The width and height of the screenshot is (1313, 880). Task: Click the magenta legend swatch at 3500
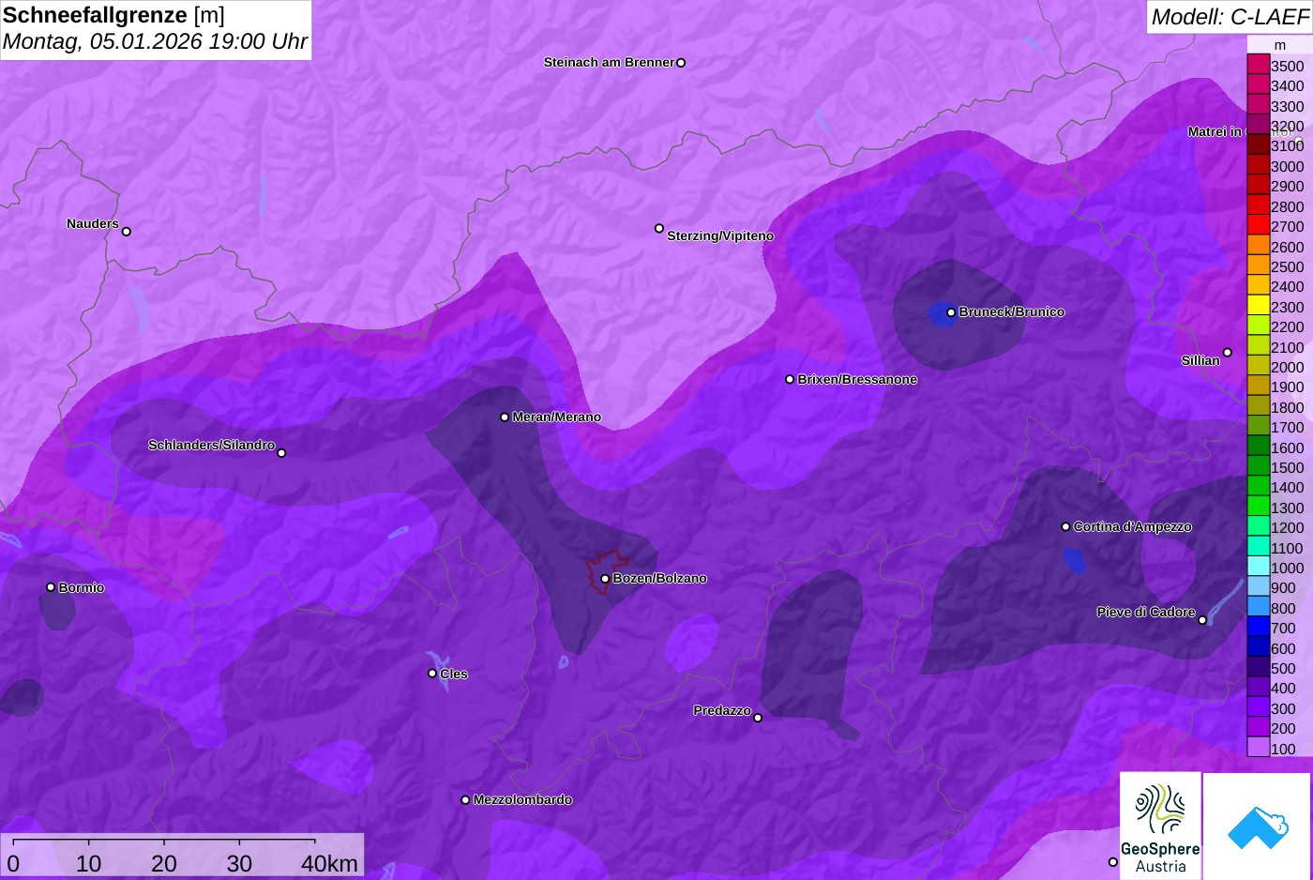point(1258,65)
